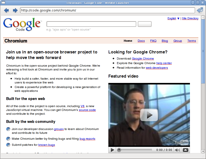
Task: Select the Home tab in Chromium navigation
Action: [128, 41]
